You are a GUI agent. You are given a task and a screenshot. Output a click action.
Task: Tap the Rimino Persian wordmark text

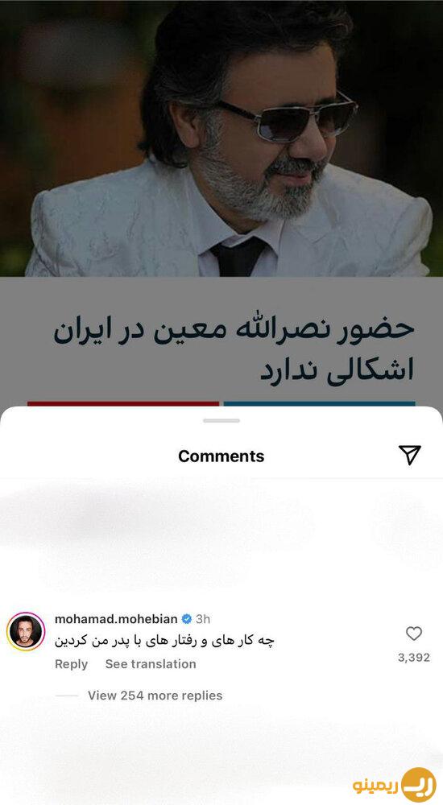[x=375, y=786]
